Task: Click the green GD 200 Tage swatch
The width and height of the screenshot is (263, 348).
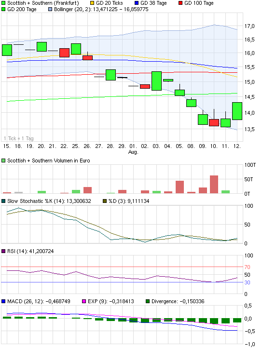Action: pyautogui.click(x=3, y=9)
